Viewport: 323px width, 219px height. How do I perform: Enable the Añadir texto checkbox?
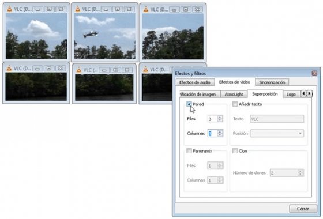point(235,104)
